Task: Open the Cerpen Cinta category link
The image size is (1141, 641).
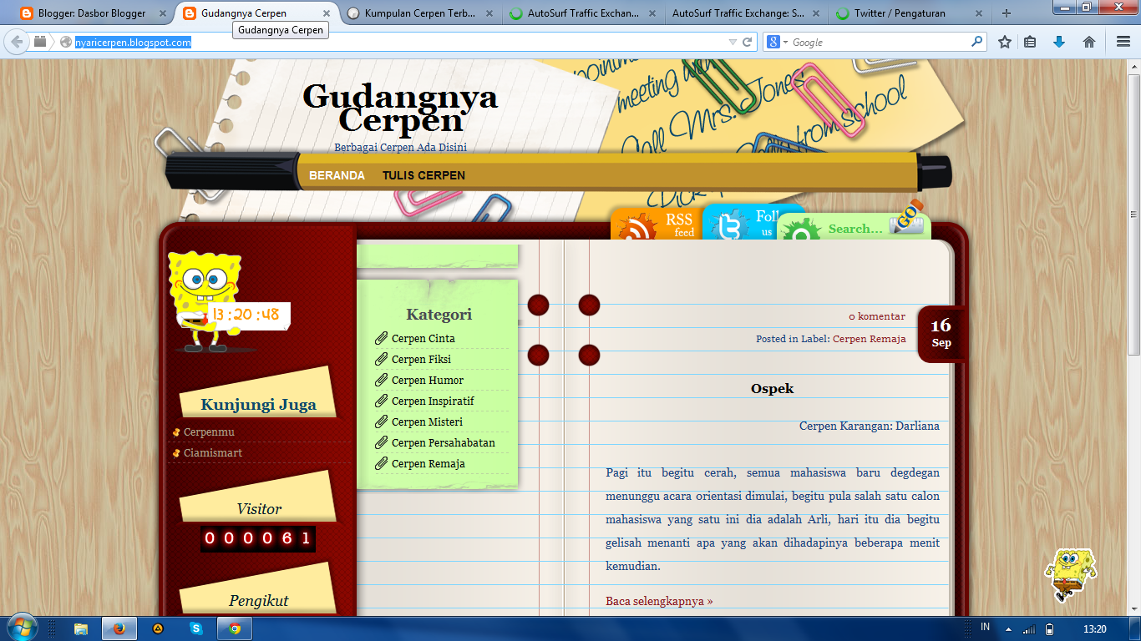Action: [x=423, y=338]
